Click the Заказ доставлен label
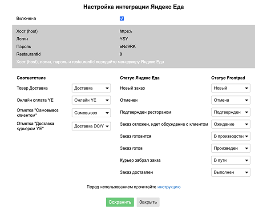The image size is (267, 214). pyautogui.click(x=137, y=172)
